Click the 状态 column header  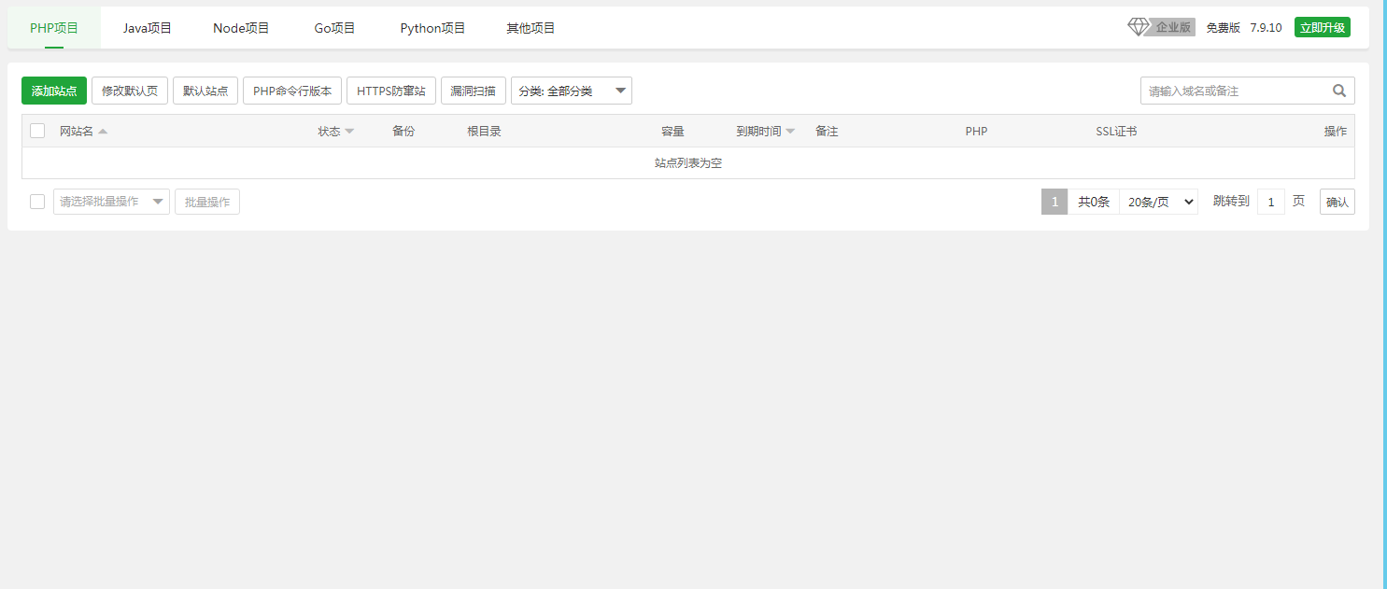tap(329, 132)
